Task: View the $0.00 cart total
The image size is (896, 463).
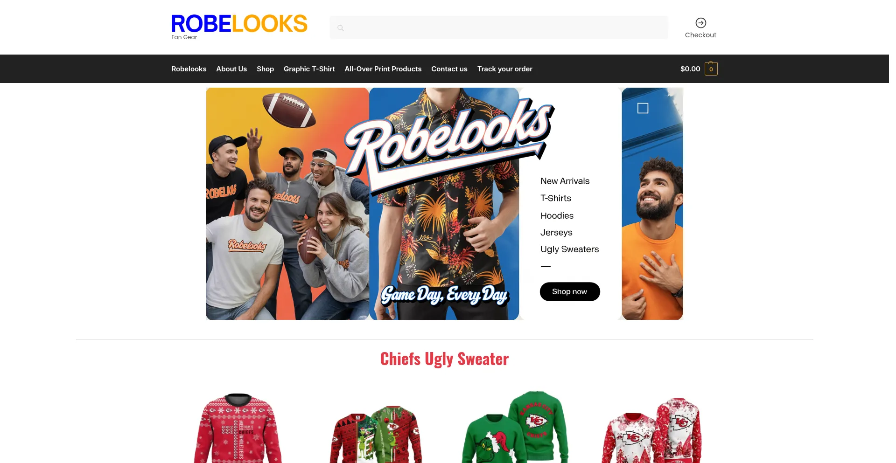Action: pyautogui.click(x=690, y=69)
